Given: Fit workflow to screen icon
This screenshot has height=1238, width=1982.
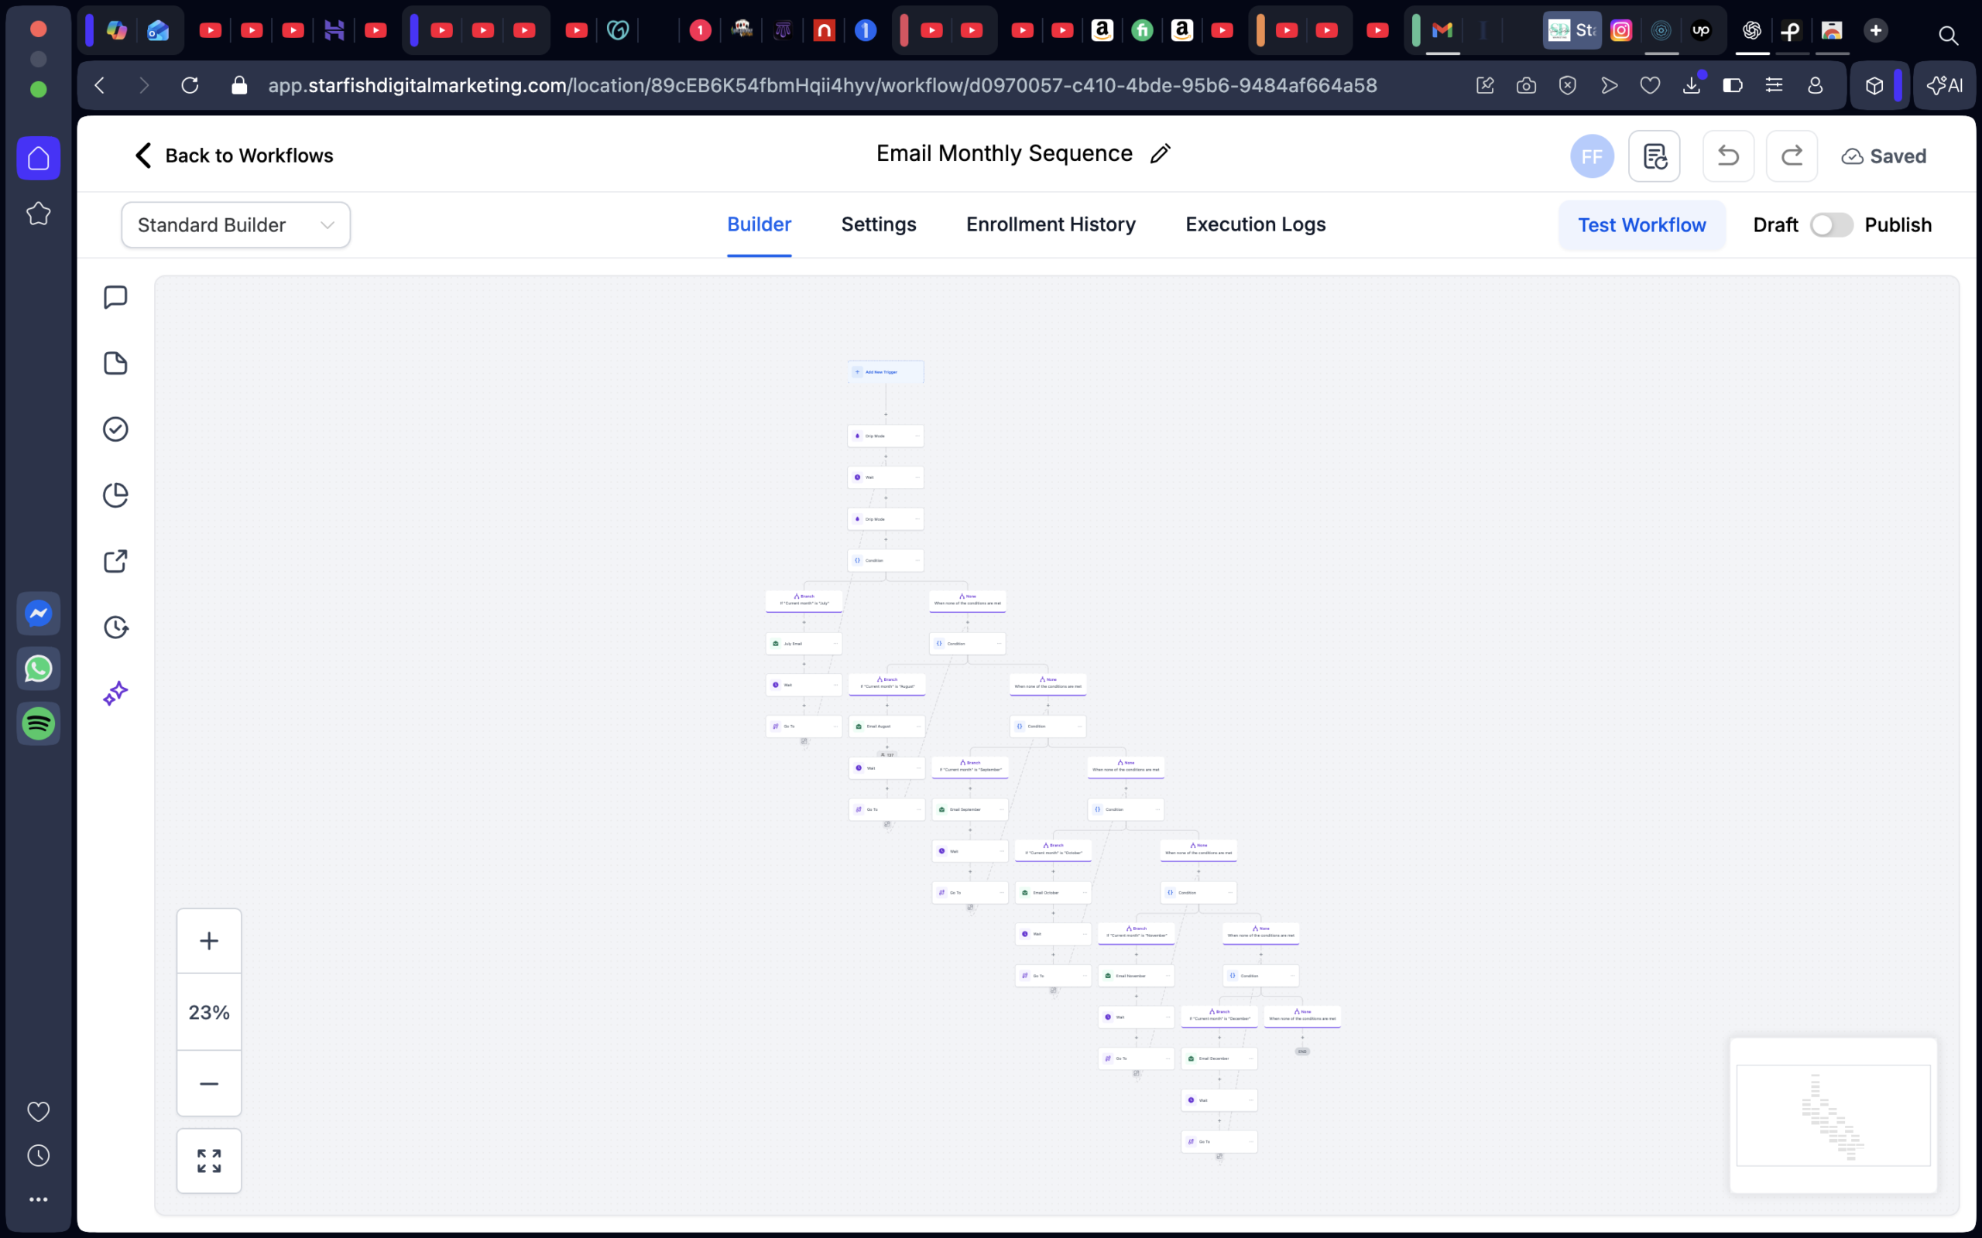Looking at the screenshot, I should [209, 1161].
